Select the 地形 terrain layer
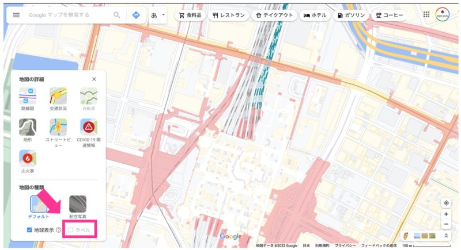The width and height of the screenshot is (461, 250). click(x=28, y=127)
